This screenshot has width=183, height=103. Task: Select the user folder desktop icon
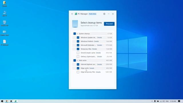[x=5, y=4]
